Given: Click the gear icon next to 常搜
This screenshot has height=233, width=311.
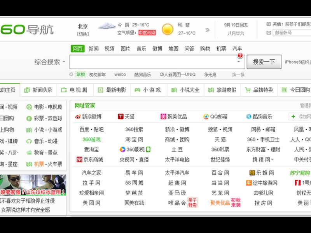Looking at the screenshot, I should [x=71, y=74].
